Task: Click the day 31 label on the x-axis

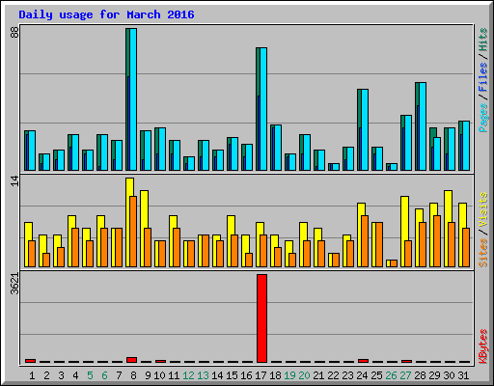Action: click(x=463, y=375)
